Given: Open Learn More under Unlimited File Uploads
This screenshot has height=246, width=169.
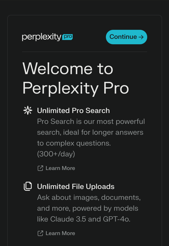Looking at the screenshot, I should [x=60, y=233].
